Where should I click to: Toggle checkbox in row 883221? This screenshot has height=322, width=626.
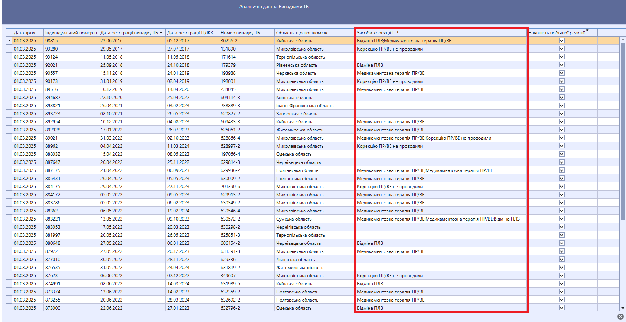(562, 219)
